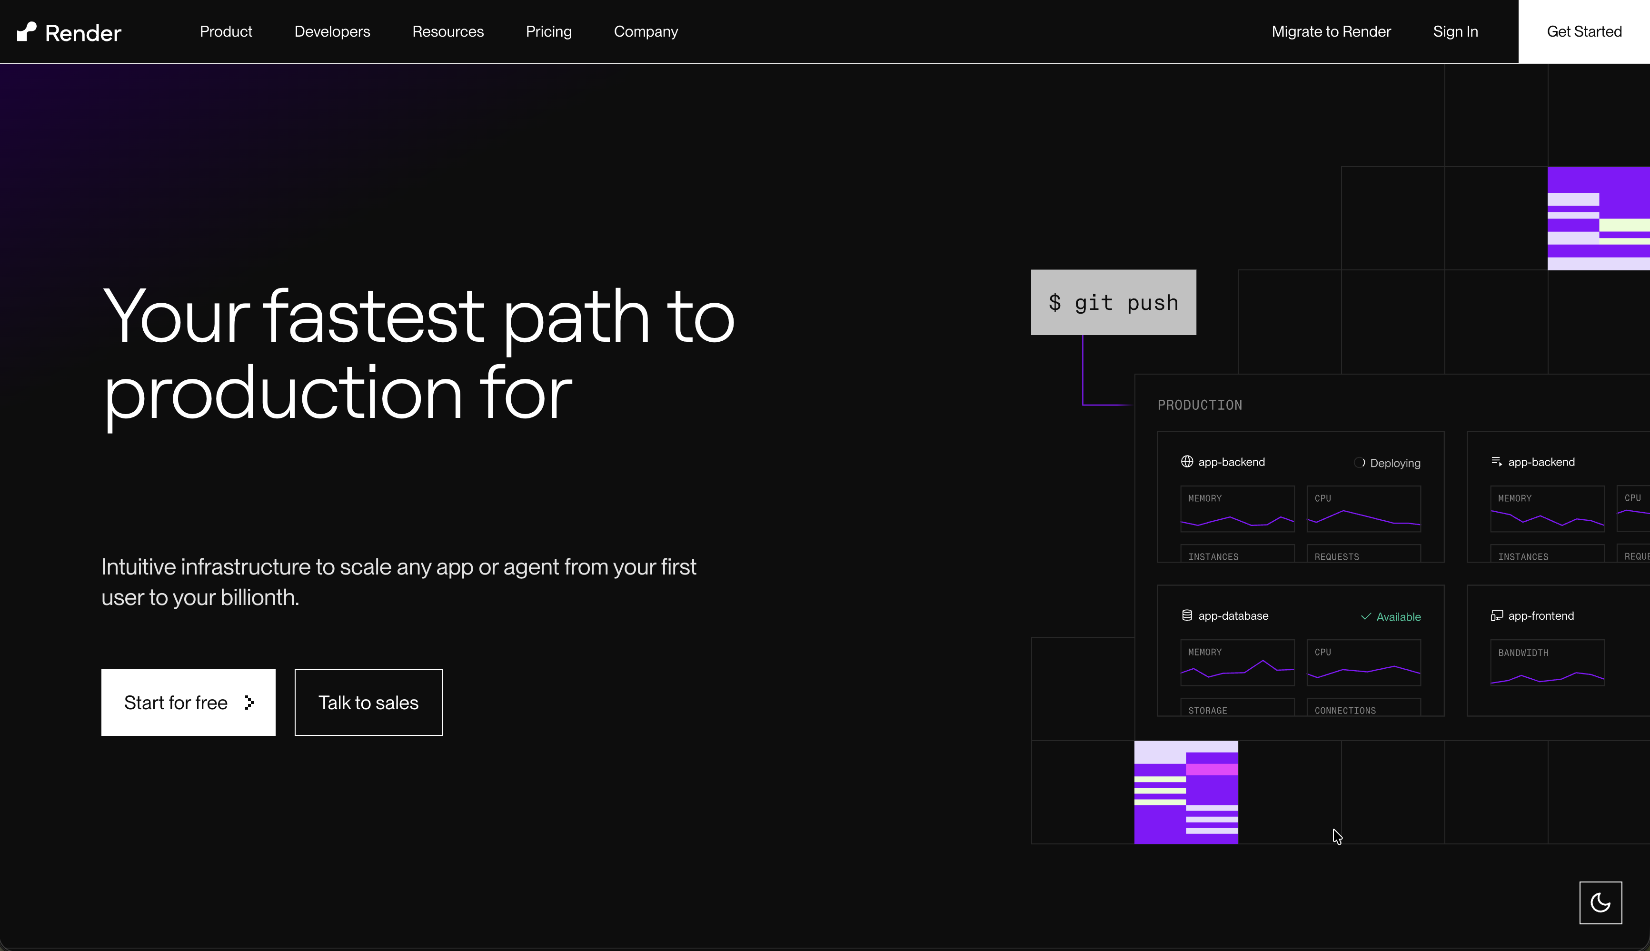
Task: Click the Intuitive infrastructure subheading
Action: pyautogui.click(x=399, y=582)
